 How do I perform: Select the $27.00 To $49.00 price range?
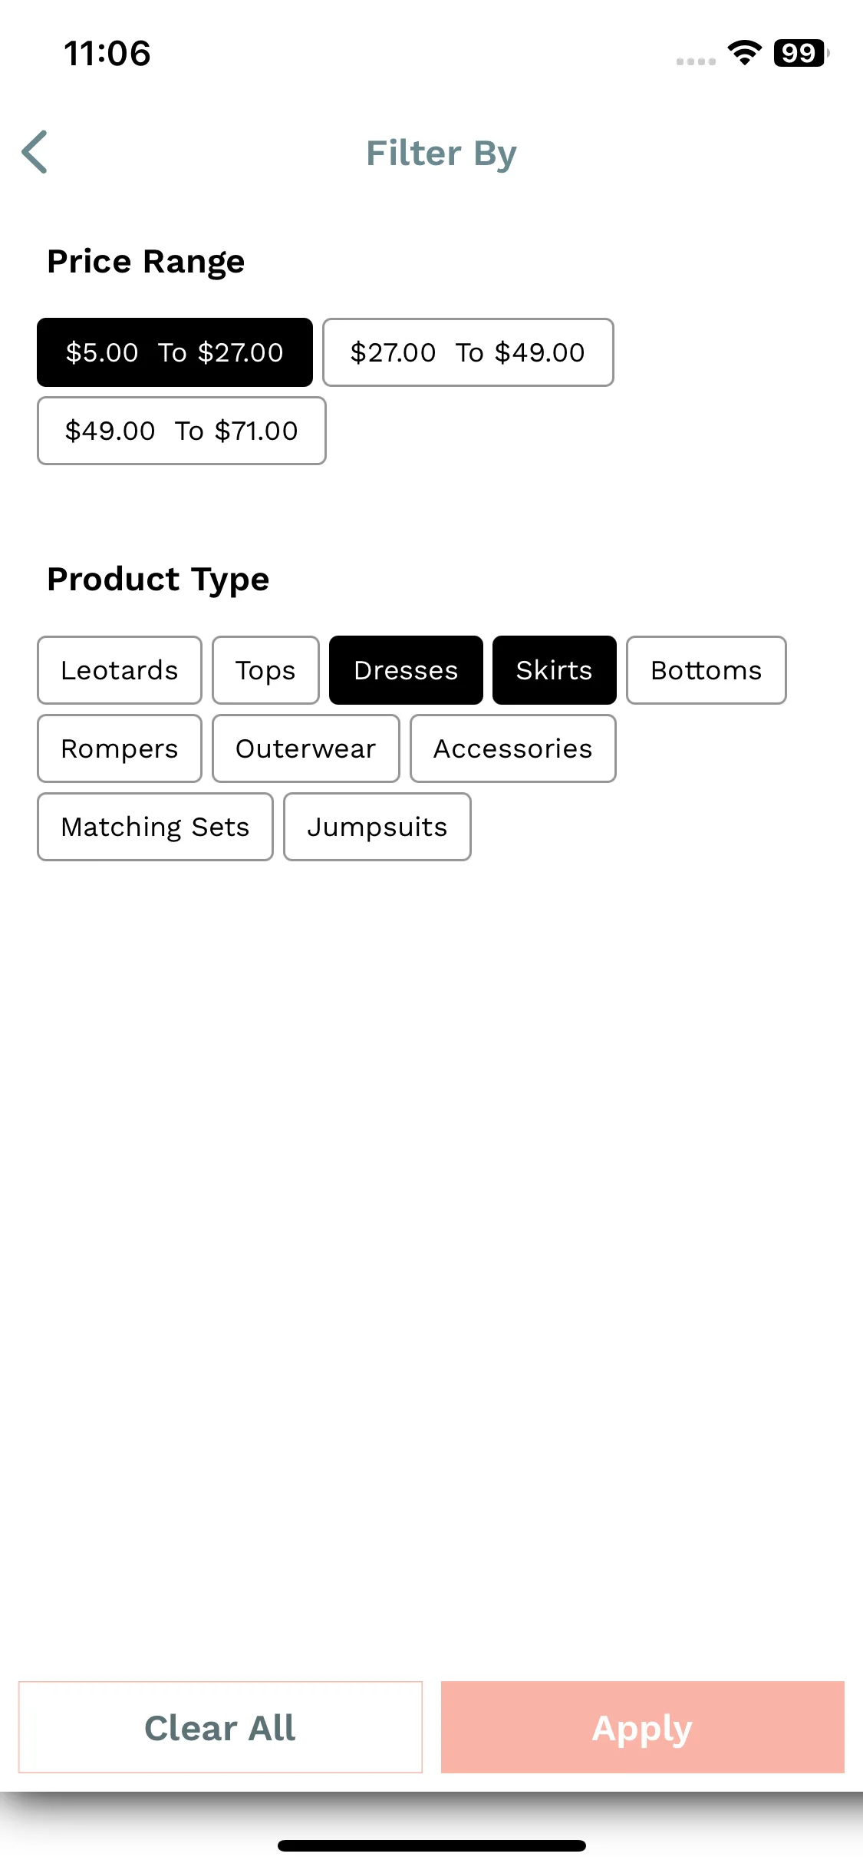click(468, 352)
